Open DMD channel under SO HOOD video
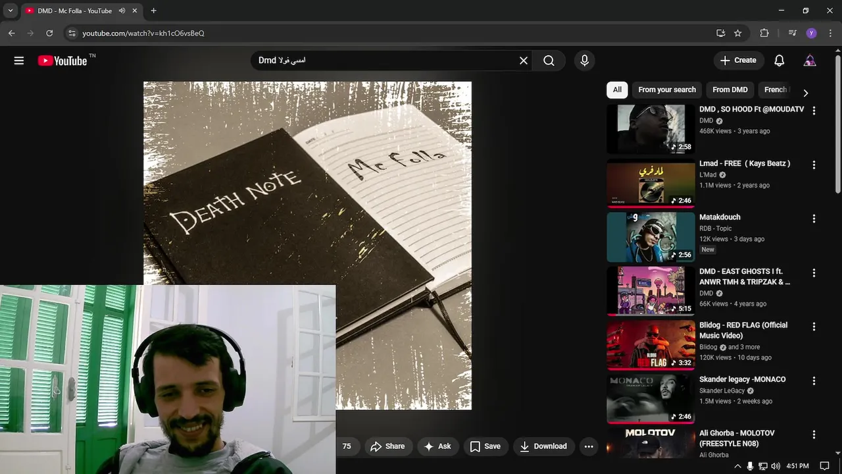The height and width of the screenshot is (474, 842). click(x=706, y=120)
